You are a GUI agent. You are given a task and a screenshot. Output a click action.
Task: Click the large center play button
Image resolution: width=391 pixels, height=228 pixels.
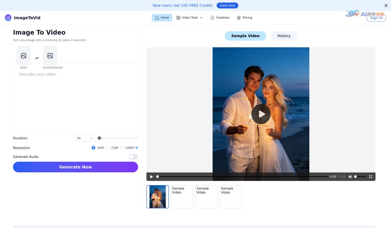pyautogui.click(x=261, y=114)
